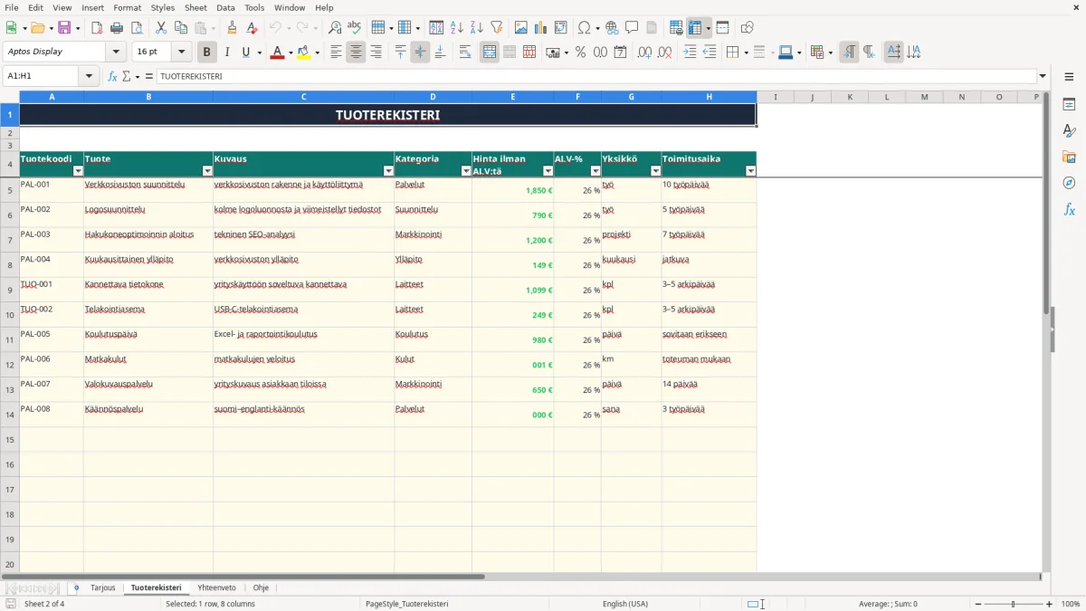This screenshot has width=1086, height=611.
Task: Open the Sidebar Properties panel icon
Action: (1069, 105)
